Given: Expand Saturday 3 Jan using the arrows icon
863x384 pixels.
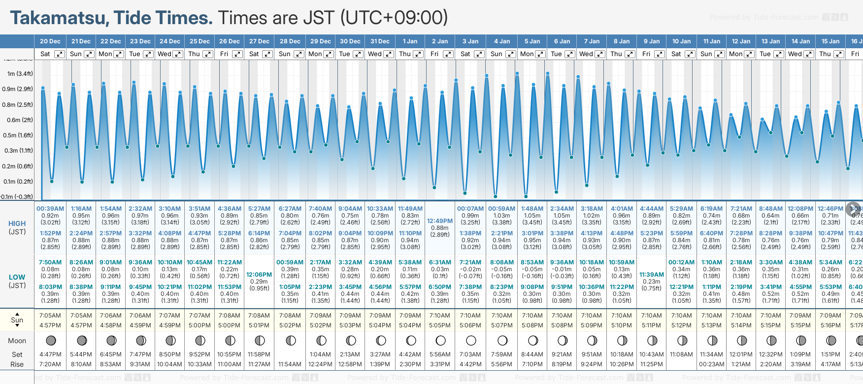Looking at the screenshot, I should (x=479, y=54).
